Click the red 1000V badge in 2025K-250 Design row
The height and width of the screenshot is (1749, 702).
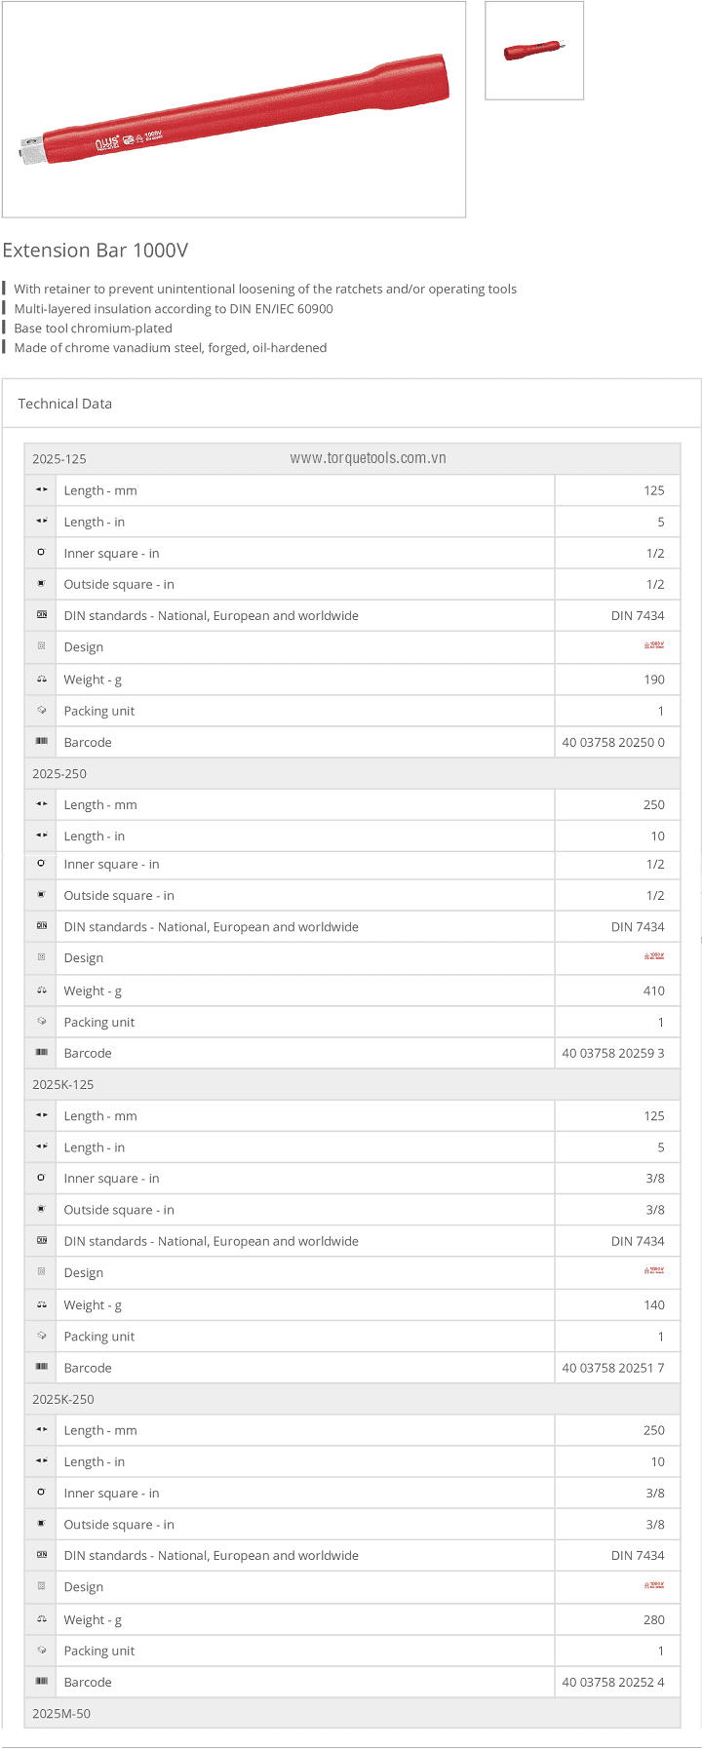pos(654,1585)
